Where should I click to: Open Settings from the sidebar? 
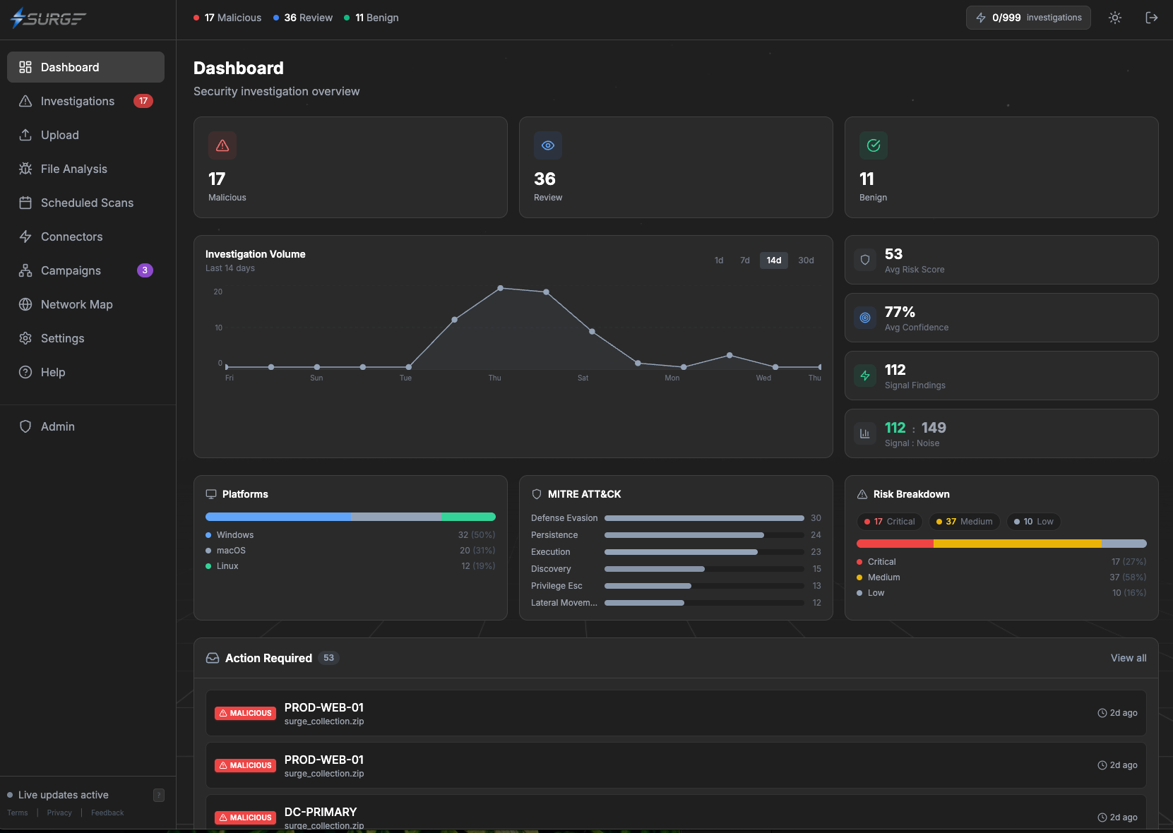[x=61, y=338]
